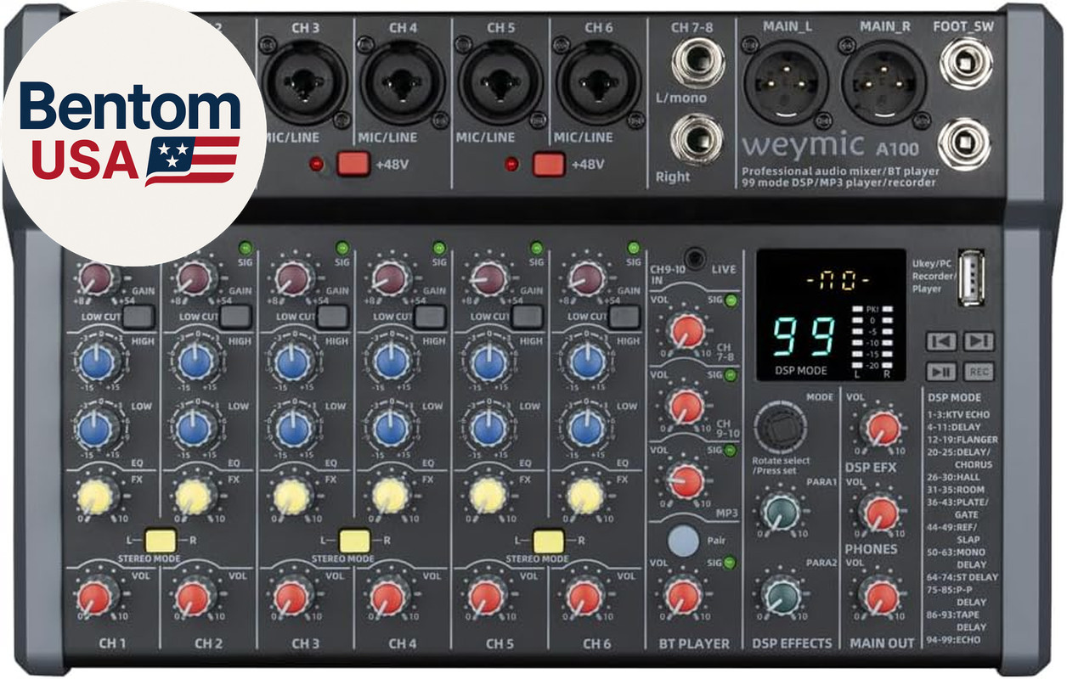The width and height of the screenshot is (1067, 679).
Task: Toggle the CH 1 LOW CUT button
Action: [x=138, y=317]
